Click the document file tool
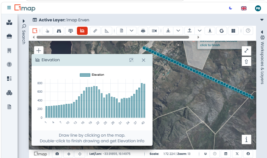 [x=122, y=31]
